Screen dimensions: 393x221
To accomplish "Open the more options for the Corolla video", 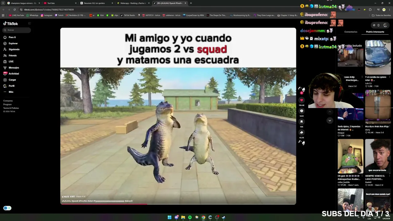I will [x=390, y=77].
